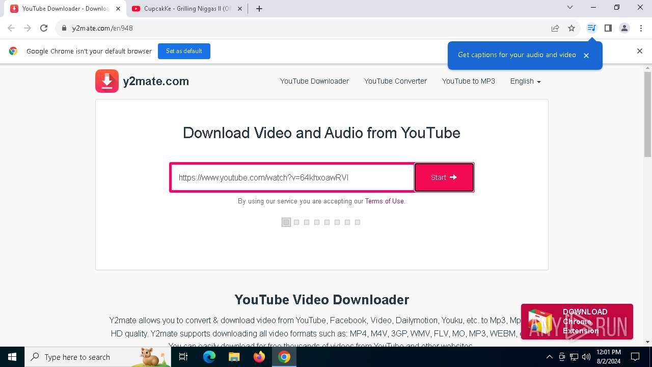
Task: Select the eighth carousel dot
Action: click(x=358, y=222)
